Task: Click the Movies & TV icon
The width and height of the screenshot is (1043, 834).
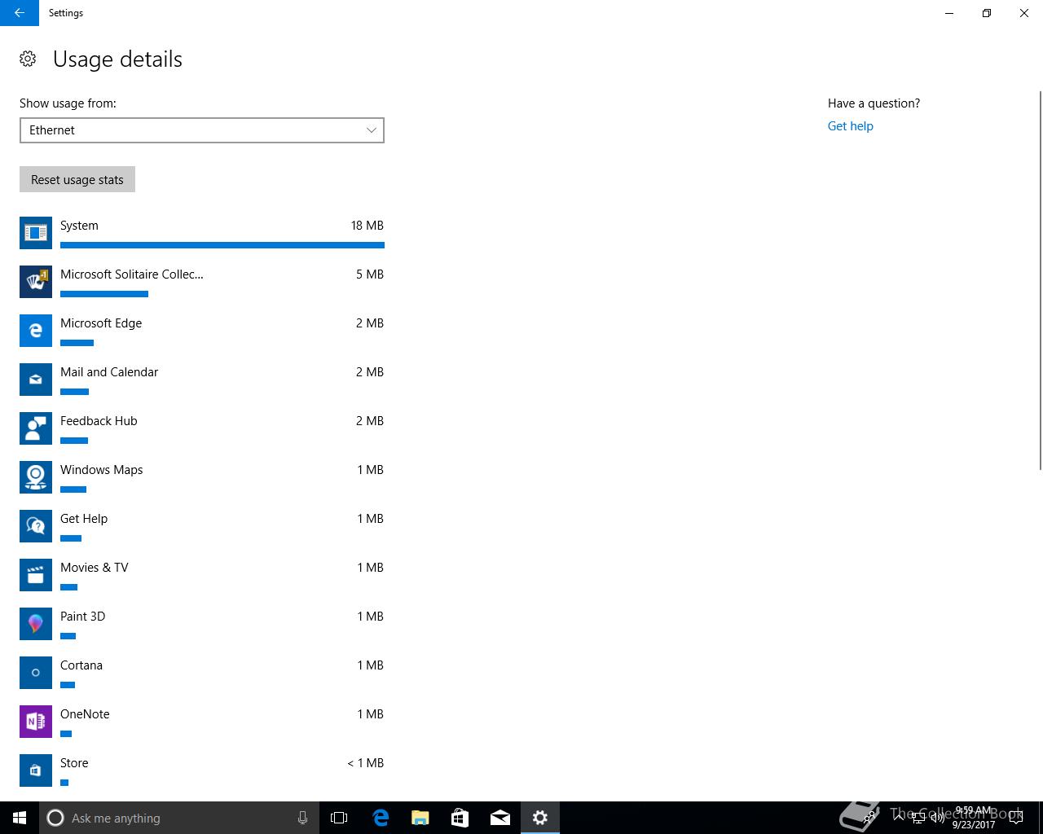Action: pos(36,575)
